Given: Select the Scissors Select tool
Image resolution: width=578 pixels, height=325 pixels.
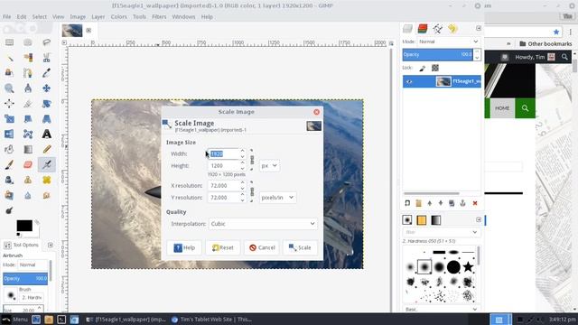Looking at the screenshot, I should (46, 58).
